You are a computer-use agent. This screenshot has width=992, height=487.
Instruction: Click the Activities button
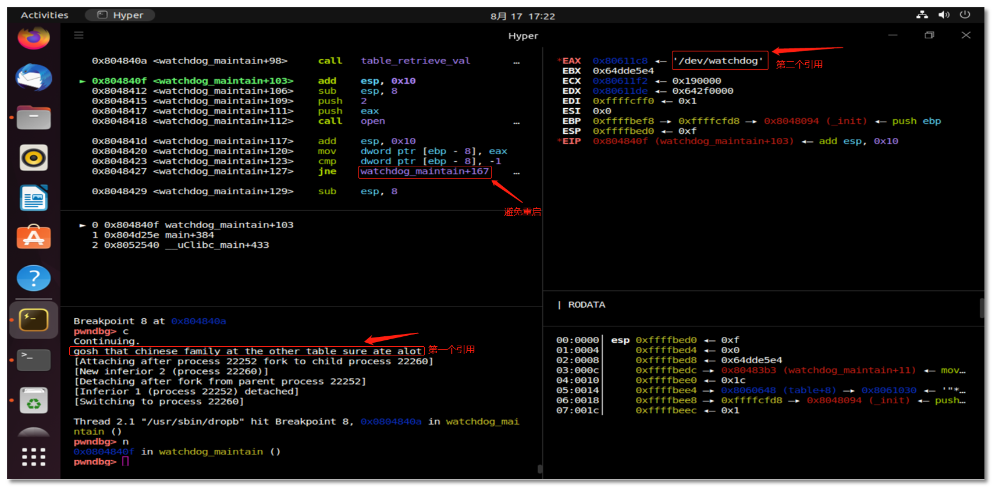click(44, 15)
